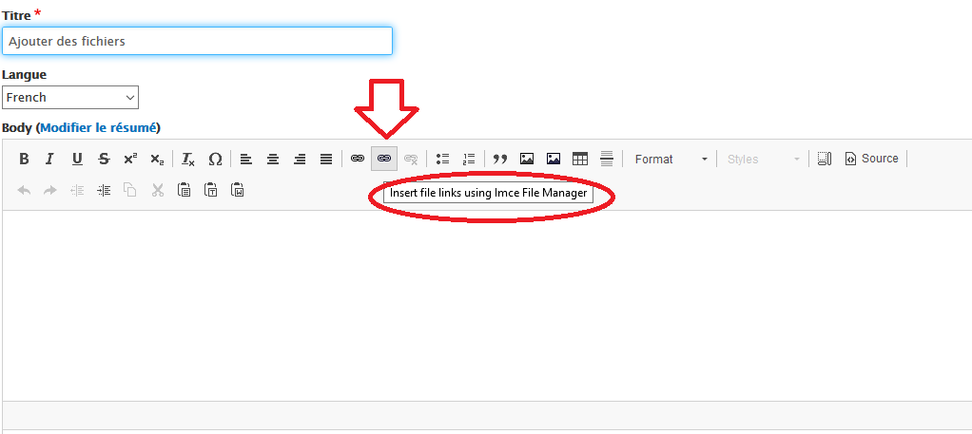Align text left

click(246, 160)
